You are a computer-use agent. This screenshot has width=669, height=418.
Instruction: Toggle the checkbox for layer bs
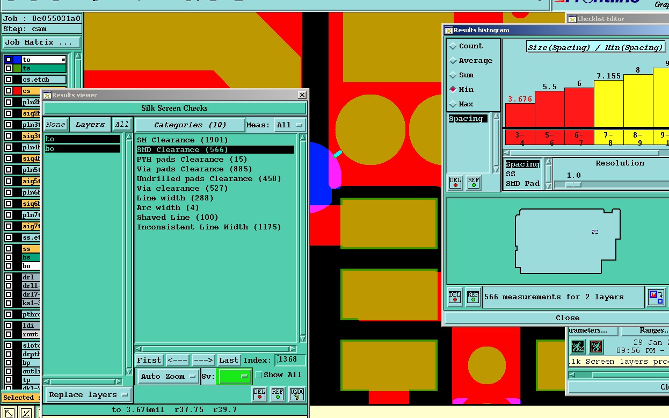pos(9,257)
